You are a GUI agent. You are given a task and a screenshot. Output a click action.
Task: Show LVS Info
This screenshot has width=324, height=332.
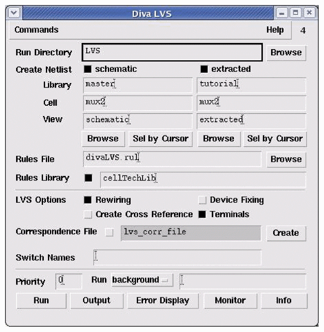pos(284,301)
